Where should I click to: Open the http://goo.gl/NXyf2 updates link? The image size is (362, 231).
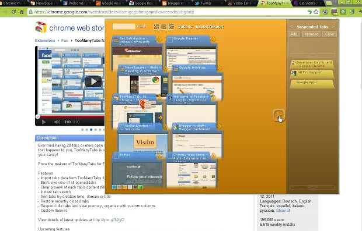click(109, 220)
